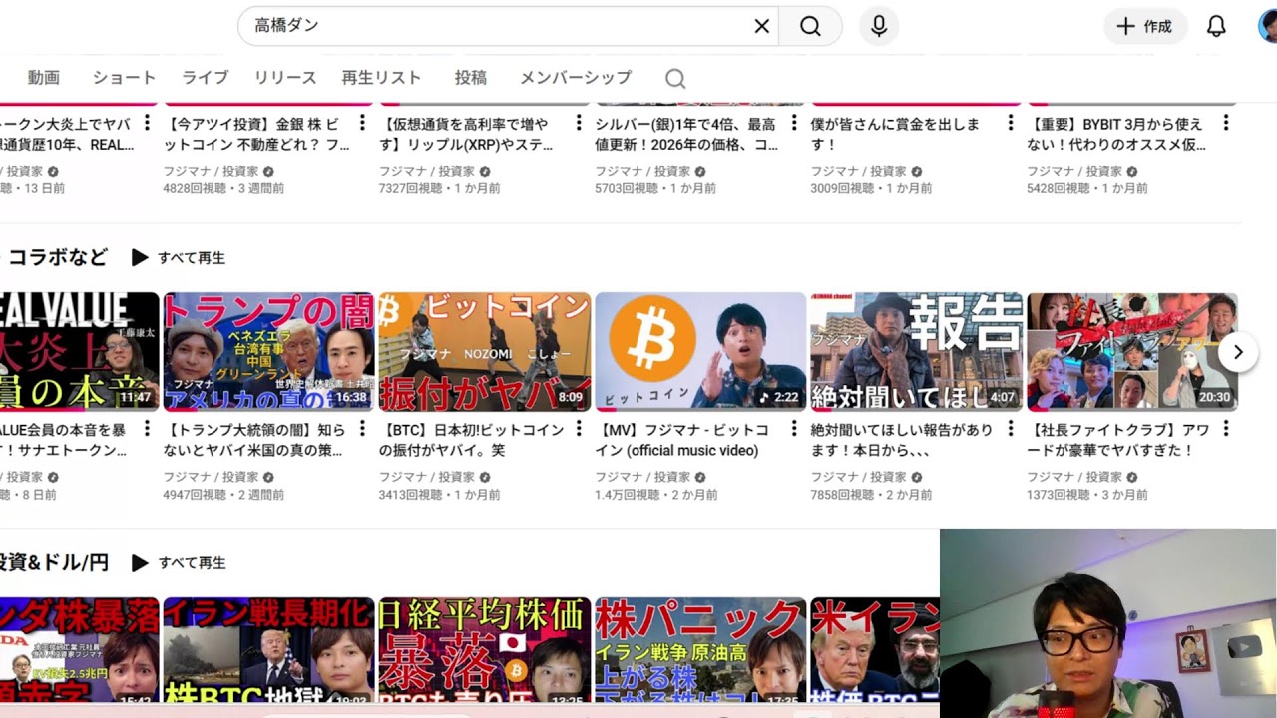The width and height of the screenshot is (1277, 718).
Task: Open the メンバーシップ tab
Action: pyautogui.click(x=575, y=78)
